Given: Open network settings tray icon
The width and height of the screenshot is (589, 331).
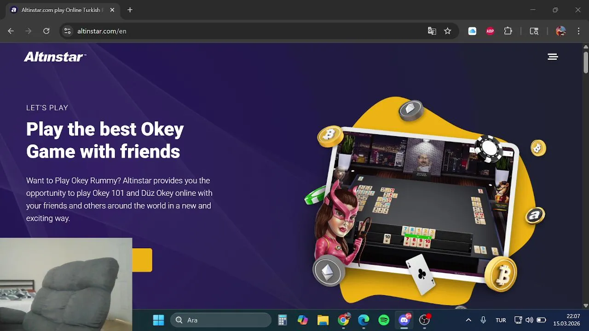Looking at the screenshot, I should tap(518, 320).
